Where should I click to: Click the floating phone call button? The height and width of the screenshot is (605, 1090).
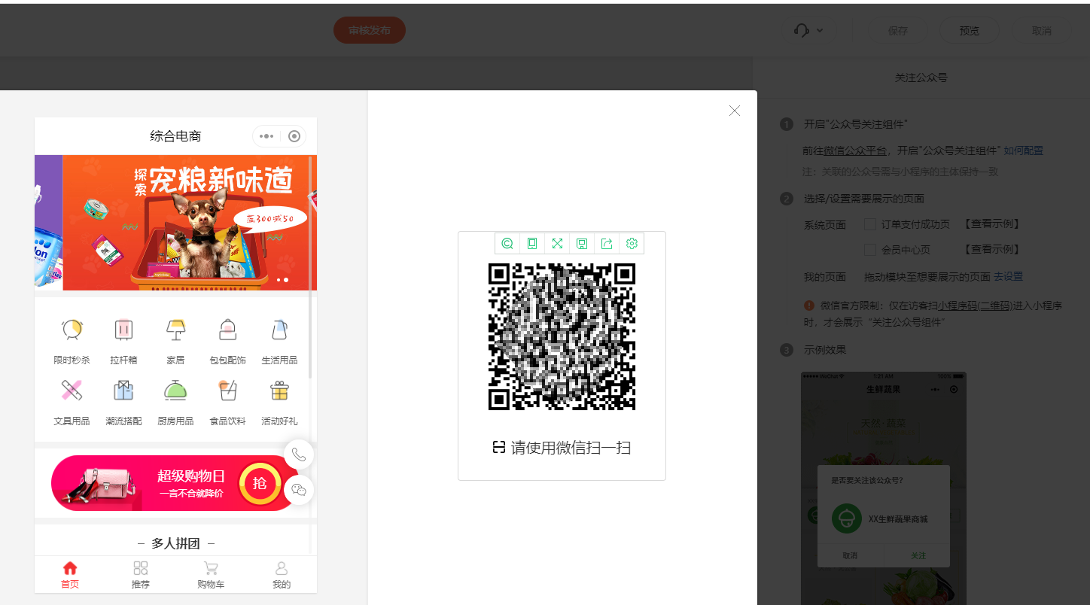pos(299,455)
